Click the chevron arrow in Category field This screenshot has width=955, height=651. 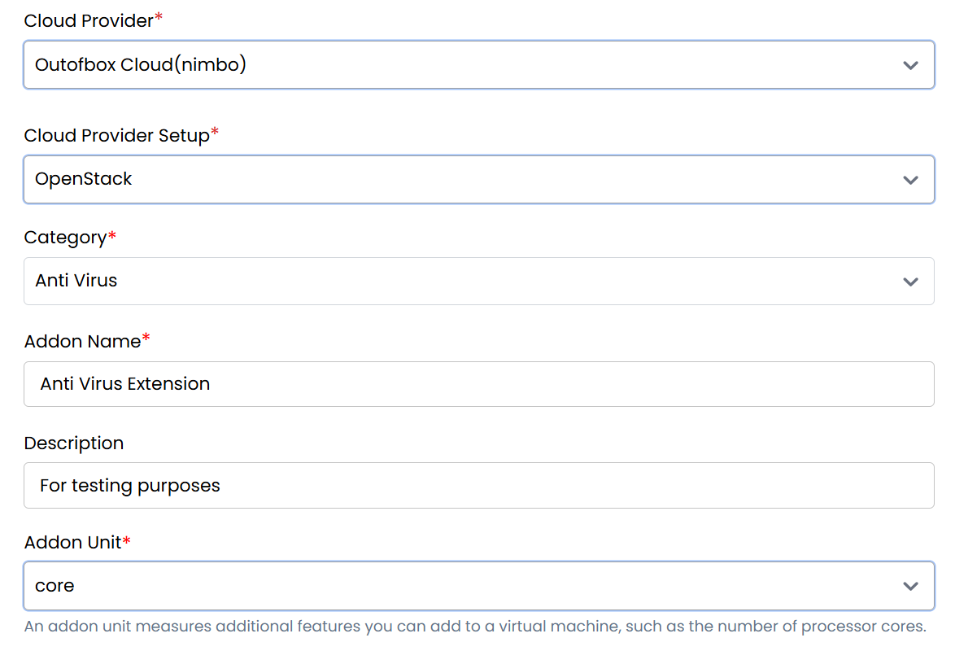[x=910, y=282]
